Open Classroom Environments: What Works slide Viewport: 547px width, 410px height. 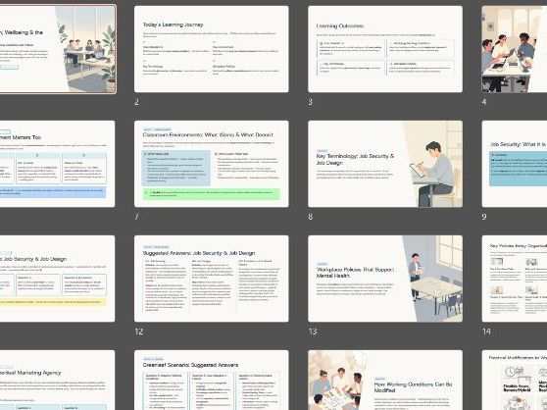(x=212, y=164)
